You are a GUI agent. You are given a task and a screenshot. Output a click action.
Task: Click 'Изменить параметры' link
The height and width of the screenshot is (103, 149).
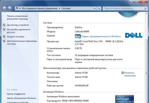[130, 74]
